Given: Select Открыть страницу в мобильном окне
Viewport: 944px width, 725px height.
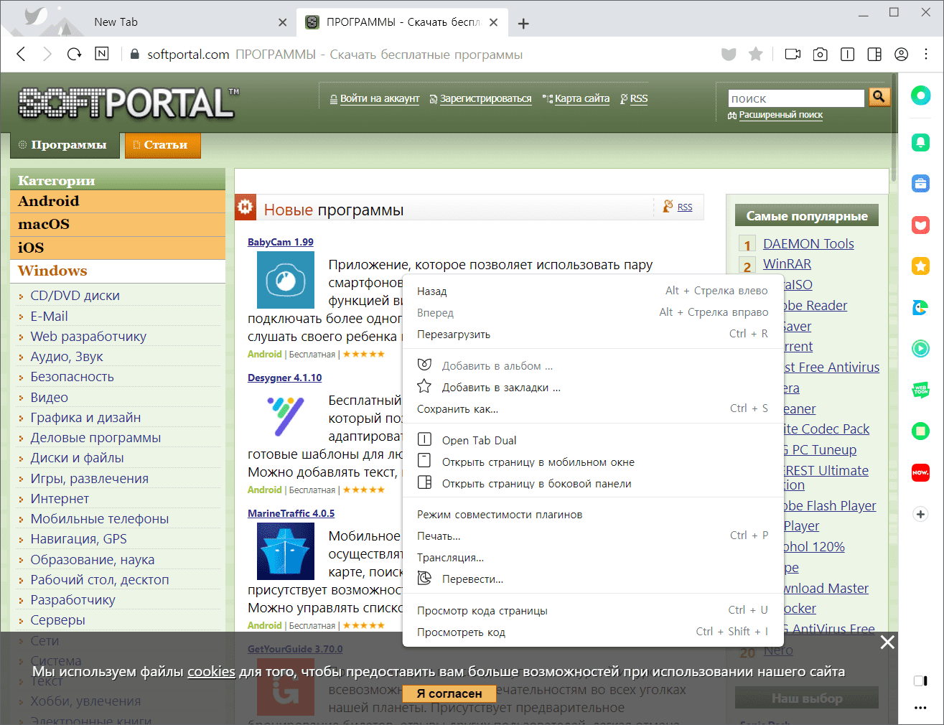Looking at the screenshot, I should (592, 462).
